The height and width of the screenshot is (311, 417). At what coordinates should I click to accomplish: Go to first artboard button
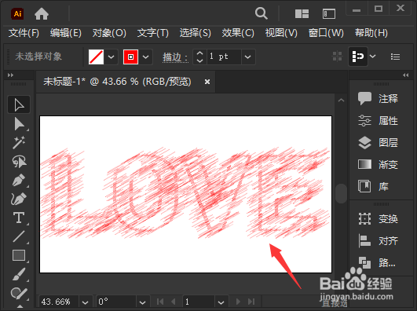[x=160, y=302]
